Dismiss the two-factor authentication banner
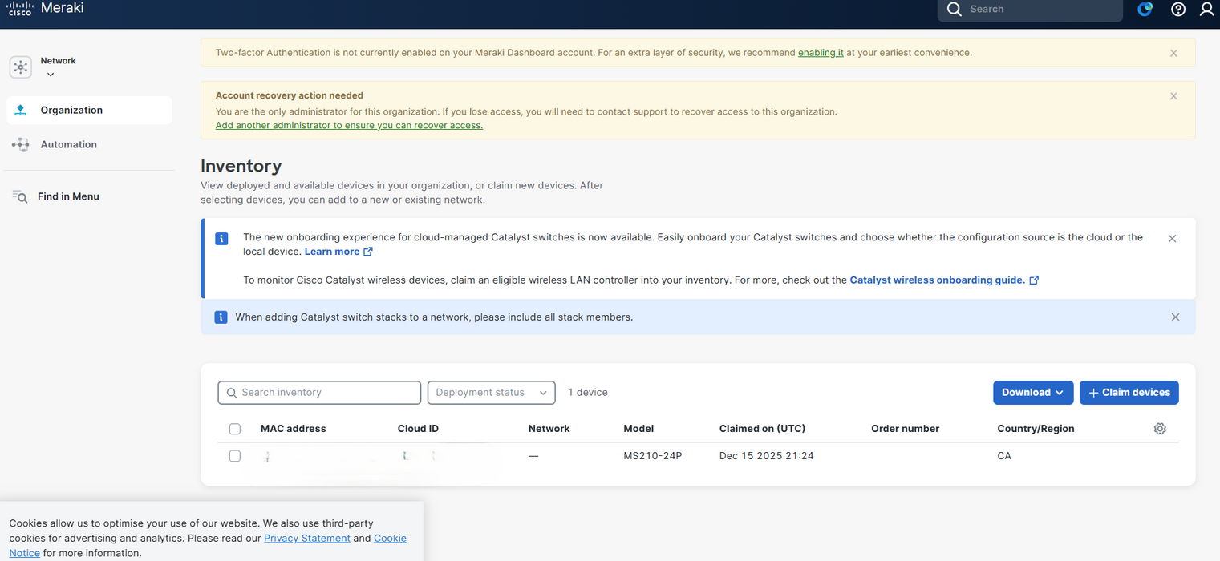Viewport: 1220px width, 561px height. [x=1173, y=54]
